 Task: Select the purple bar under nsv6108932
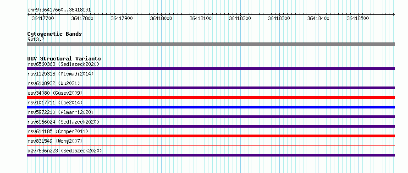point(211,88)
